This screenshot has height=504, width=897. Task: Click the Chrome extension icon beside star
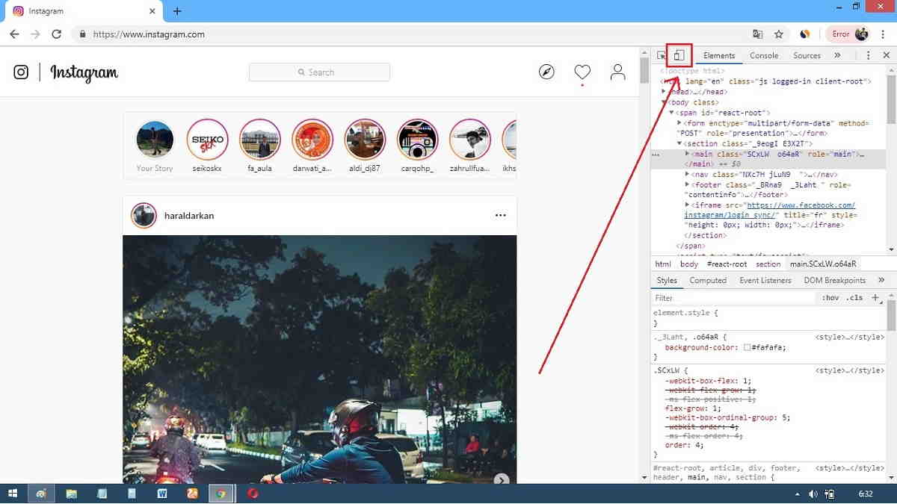click(805, 34)
